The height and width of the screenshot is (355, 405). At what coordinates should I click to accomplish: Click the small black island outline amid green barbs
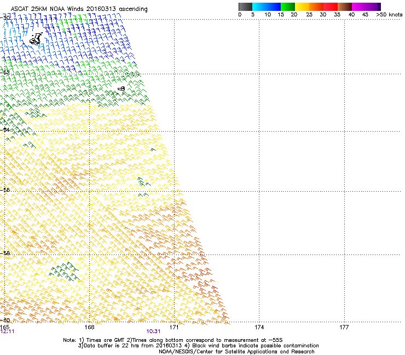(x=121, y=88)
